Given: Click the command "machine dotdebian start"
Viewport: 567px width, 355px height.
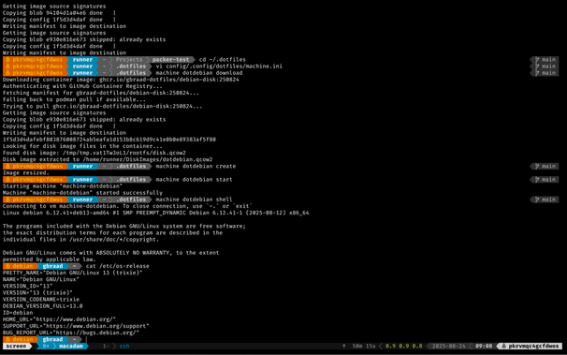Looking at the screenshot, I should coord(194,180).
